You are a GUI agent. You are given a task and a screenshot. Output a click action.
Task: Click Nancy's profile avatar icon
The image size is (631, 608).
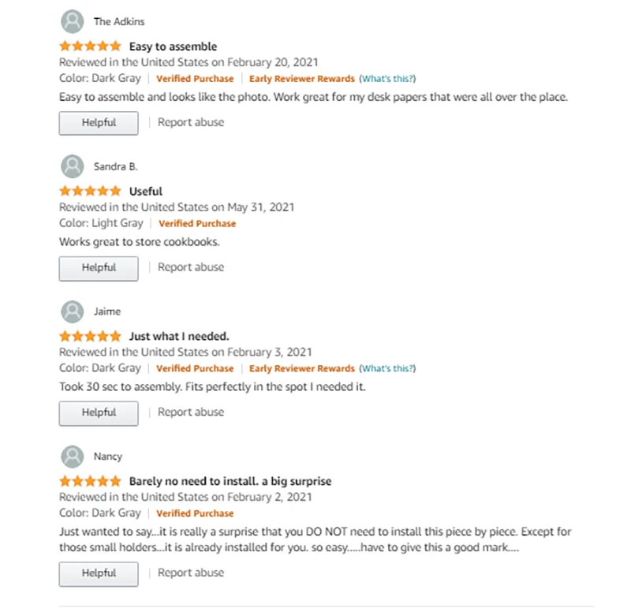(x=72, y=457)
